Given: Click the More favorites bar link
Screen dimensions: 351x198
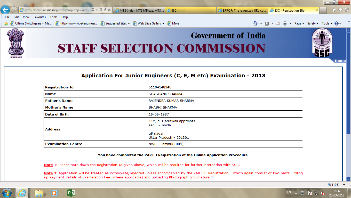Looking at the screenshot, I should [x=173, y=23].
